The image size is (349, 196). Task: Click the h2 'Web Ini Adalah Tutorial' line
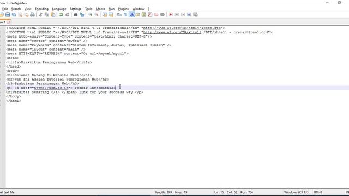pos(57,79)
